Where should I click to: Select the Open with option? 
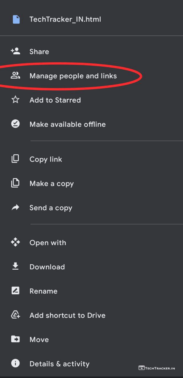[48, 243]
